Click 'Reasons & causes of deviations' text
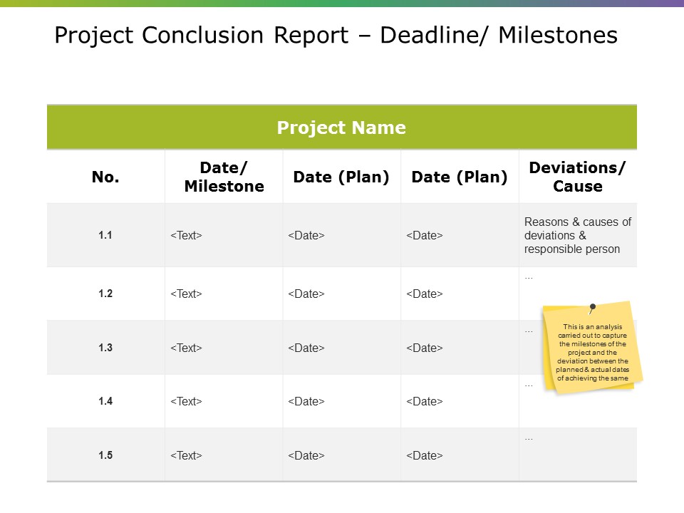 578,236
